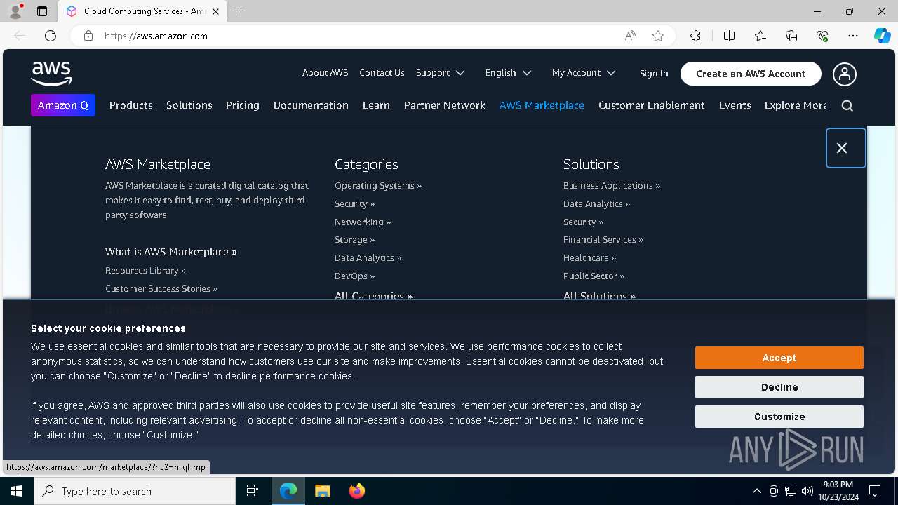Image resolution: width=898 pixels, height=505 pixels.
Task: Open the Favorites list icon
Action: [760, 36]
